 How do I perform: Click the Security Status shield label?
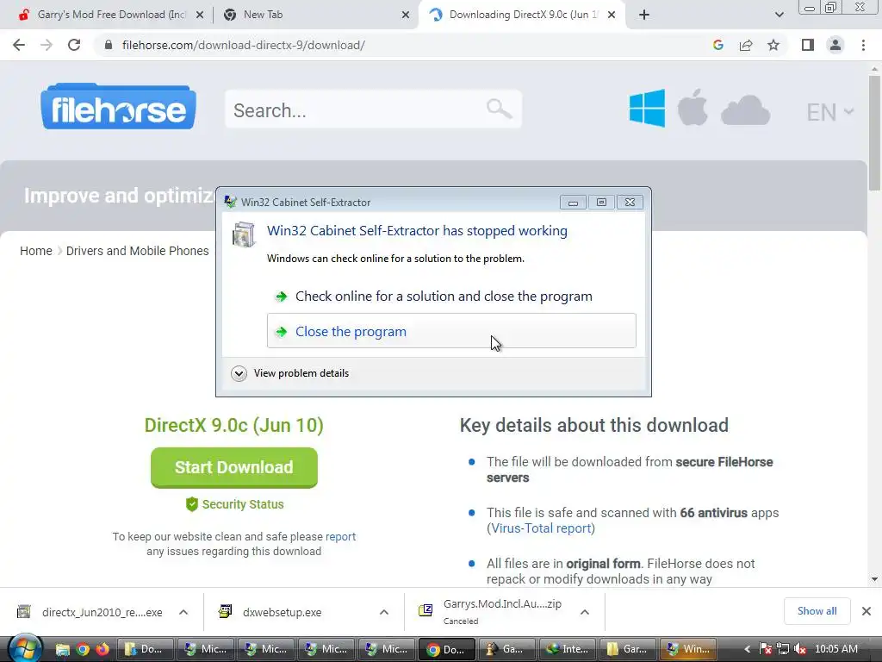tap(234, 504)
